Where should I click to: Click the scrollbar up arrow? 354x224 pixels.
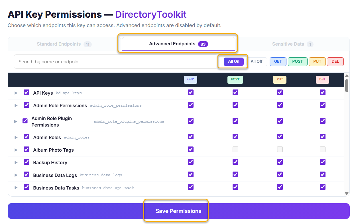click(x=347, y=76)
